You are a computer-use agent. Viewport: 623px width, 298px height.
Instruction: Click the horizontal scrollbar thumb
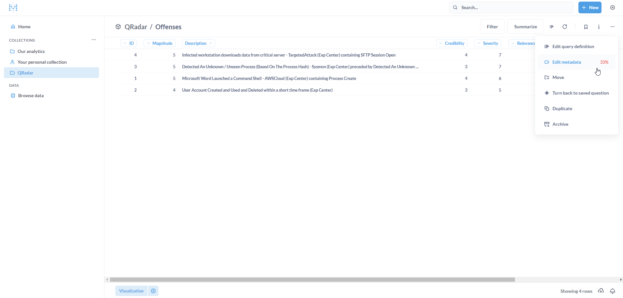click(312, 280)
